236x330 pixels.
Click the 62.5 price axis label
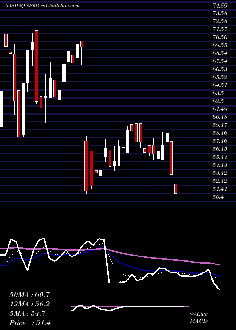tap(218, 101)
